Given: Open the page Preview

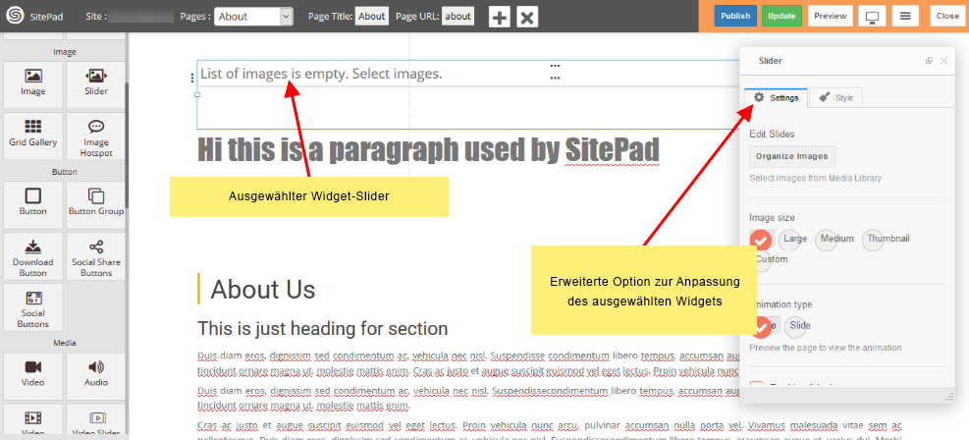Looking at the screenshot, I should coord(830,16).
